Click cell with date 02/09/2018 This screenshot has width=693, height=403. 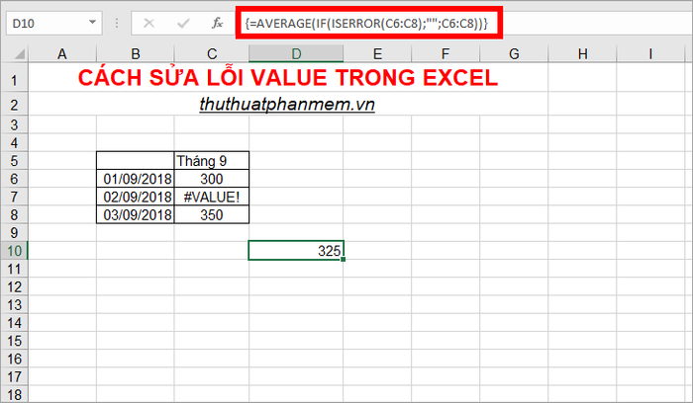coord(136,197)
